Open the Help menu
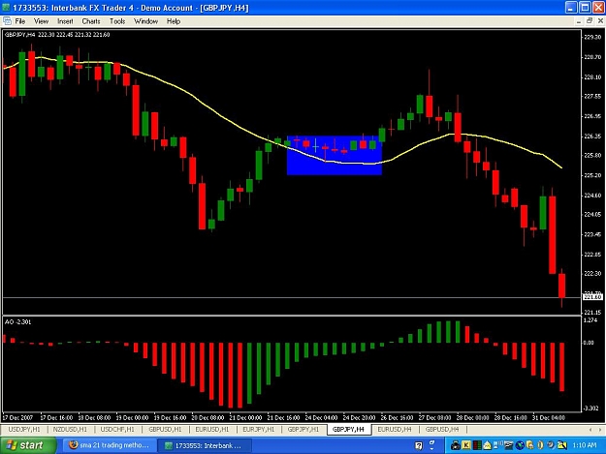 pos(174,21)
